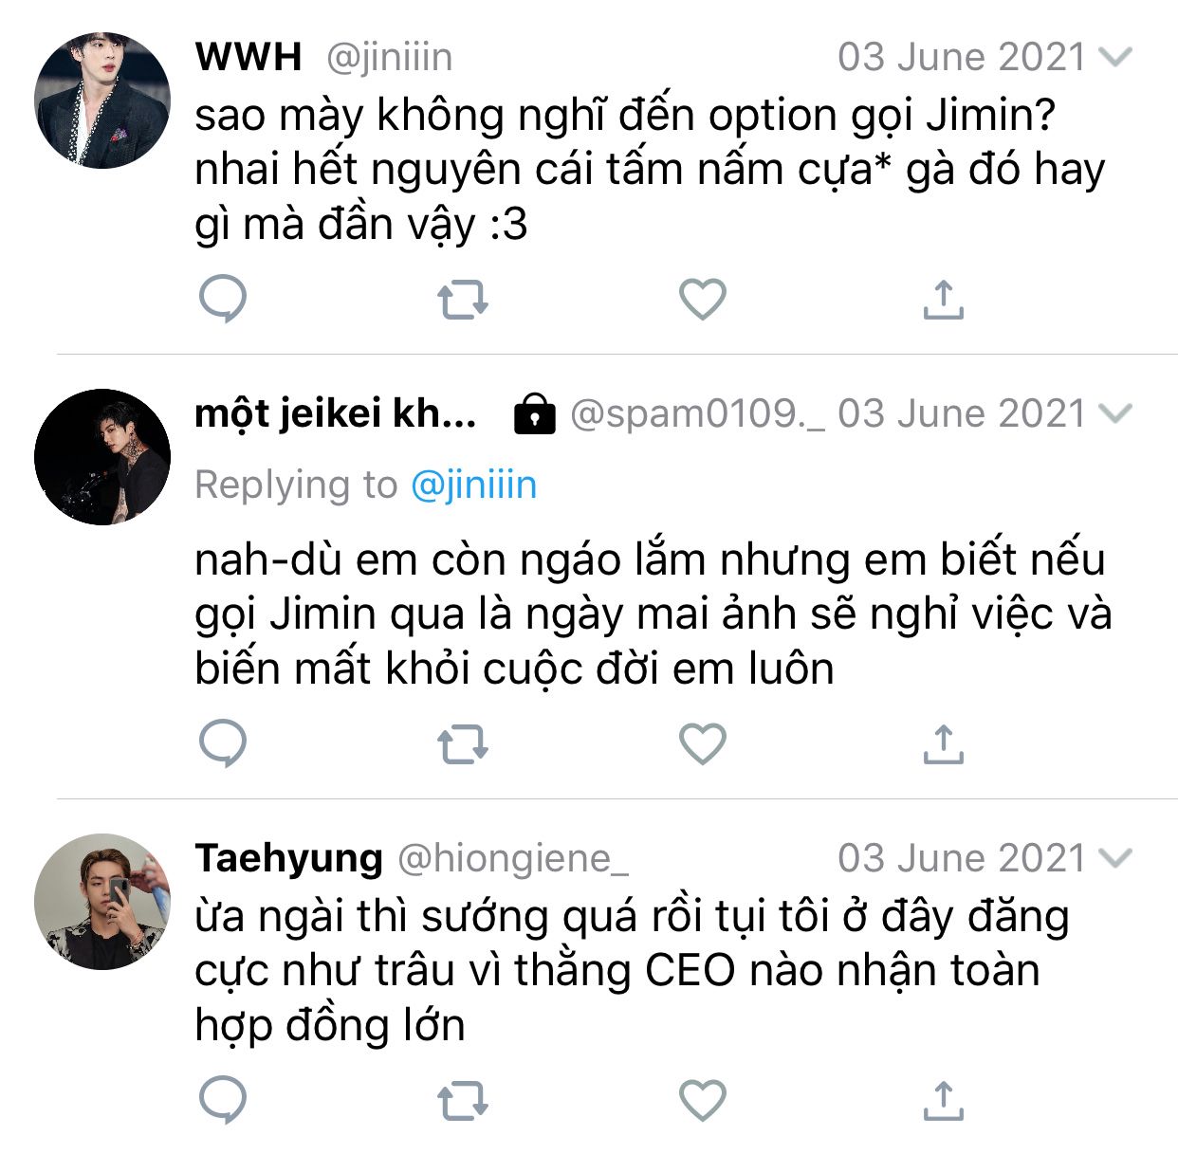Open the @jiniiin mention link in reply
The height and width of the screenshot is (1154, 1178).
click(473, 485)
